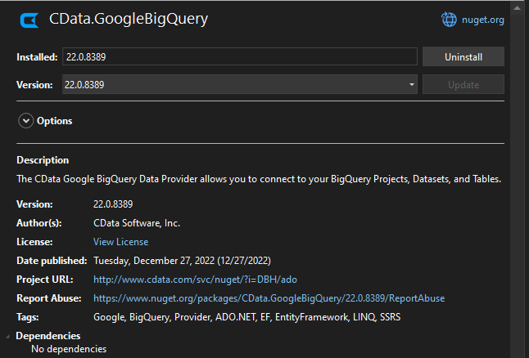Expand the Options section chevron

point(25,121)
